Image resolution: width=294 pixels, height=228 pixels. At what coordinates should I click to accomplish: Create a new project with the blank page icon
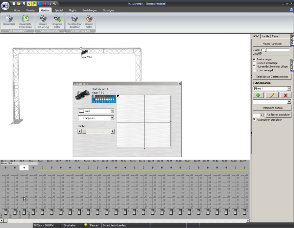14,4
